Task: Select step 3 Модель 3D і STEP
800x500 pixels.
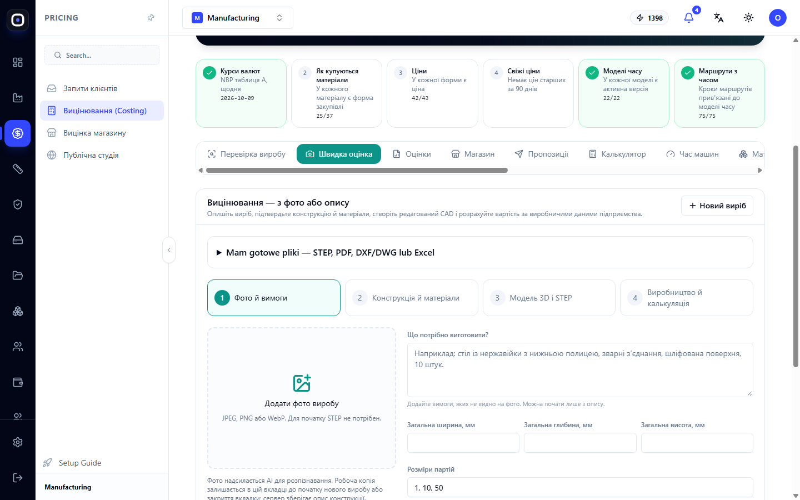Action: [549, 298]
